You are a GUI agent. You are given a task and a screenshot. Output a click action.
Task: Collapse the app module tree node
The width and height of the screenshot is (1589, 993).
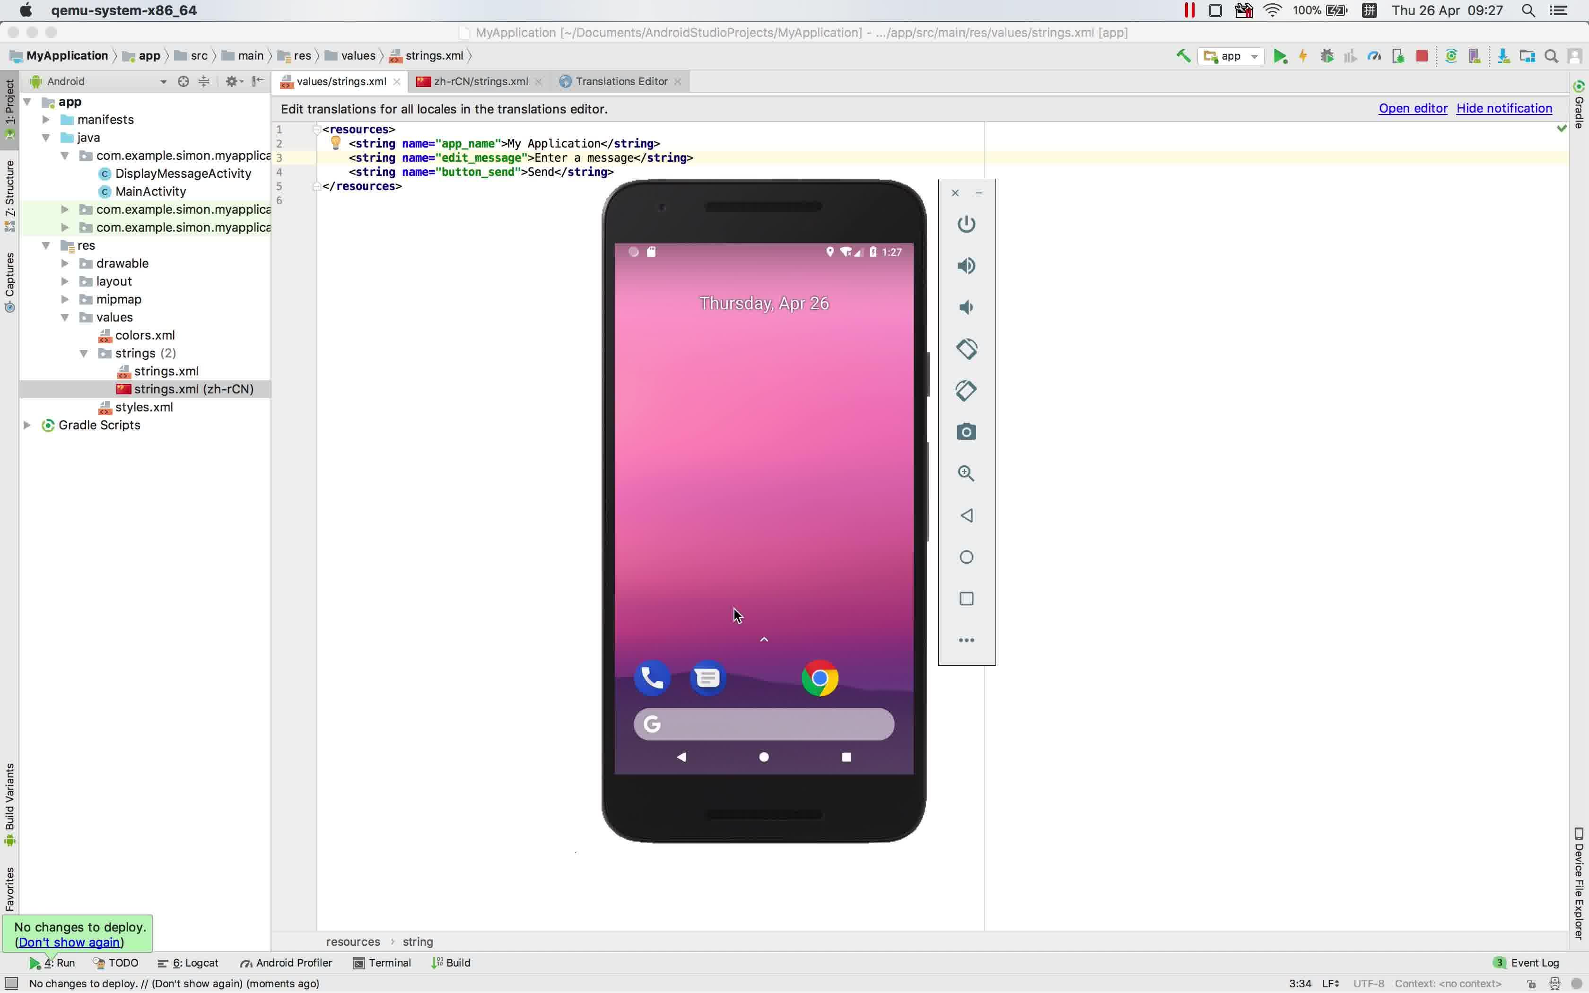click(x=27, y=102)
